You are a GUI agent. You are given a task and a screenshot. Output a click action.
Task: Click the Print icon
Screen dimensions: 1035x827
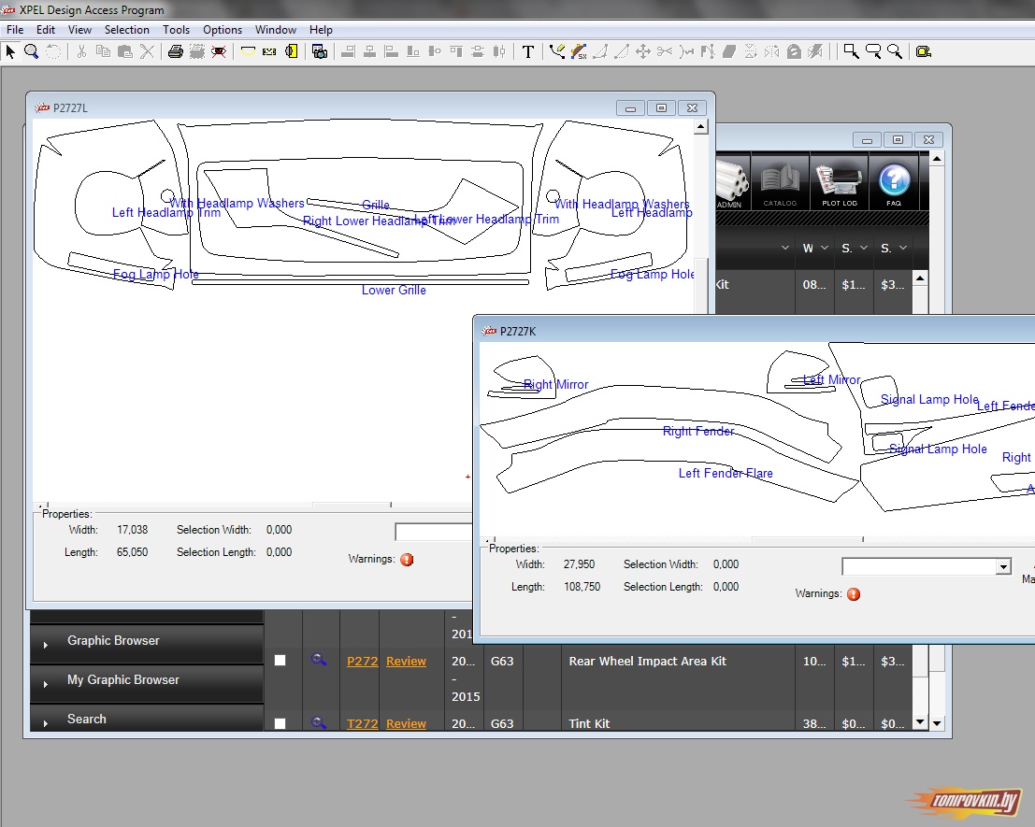(175, 51)
